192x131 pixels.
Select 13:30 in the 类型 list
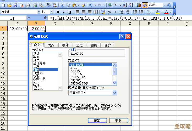[x=73, y=68]
